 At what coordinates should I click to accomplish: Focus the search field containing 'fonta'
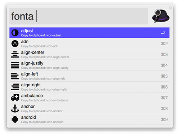(79, 16)
